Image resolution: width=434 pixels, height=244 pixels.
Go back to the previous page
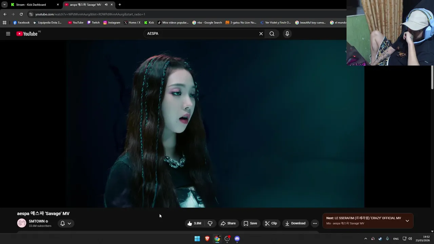point(5,14)
